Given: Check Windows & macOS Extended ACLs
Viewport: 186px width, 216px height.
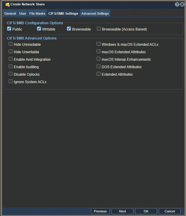Looking at the screenshot, I should click(x=99, y=44).
